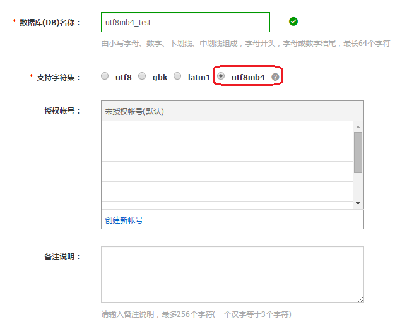Click the scrollbar track below the thumb
Image resolution: width=419 pixels, height=322 pixels.
(x=358, y=186)
